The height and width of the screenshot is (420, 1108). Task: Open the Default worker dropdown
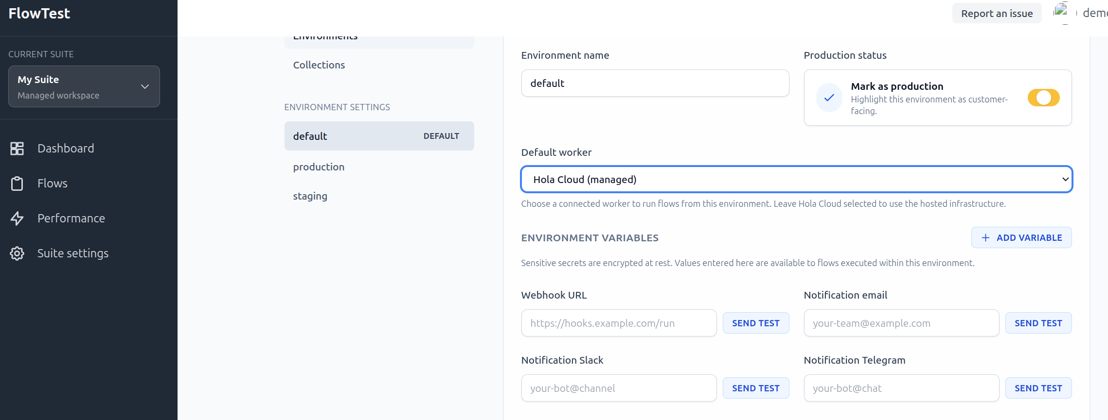pyautogui.click(x=796, y=179)
